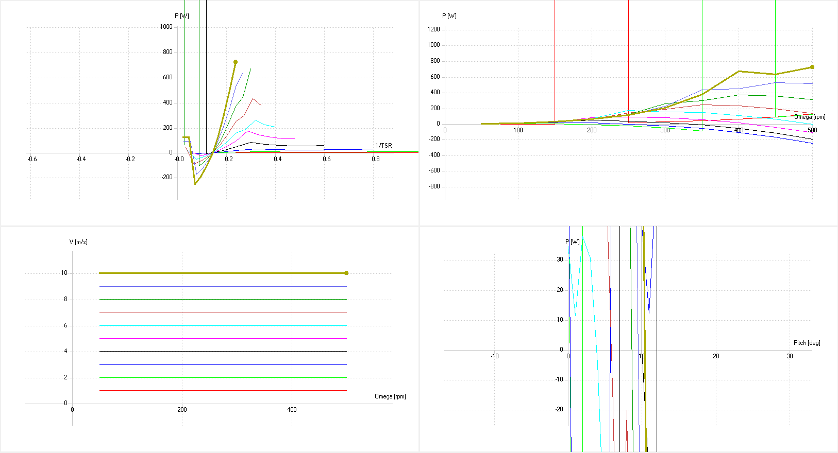
Task: Click the Omega [rpm] label in the power graph
Action: [810, 117]
